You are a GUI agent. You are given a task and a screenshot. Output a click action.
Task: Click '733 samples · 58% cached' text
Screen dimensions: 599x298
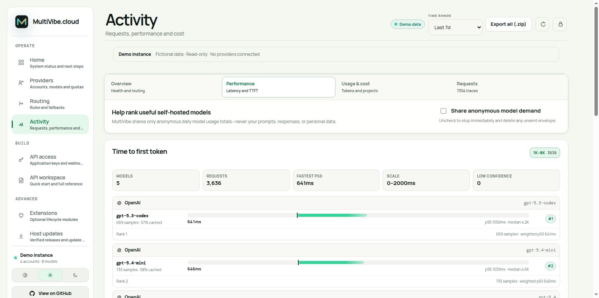coord(139,270)
